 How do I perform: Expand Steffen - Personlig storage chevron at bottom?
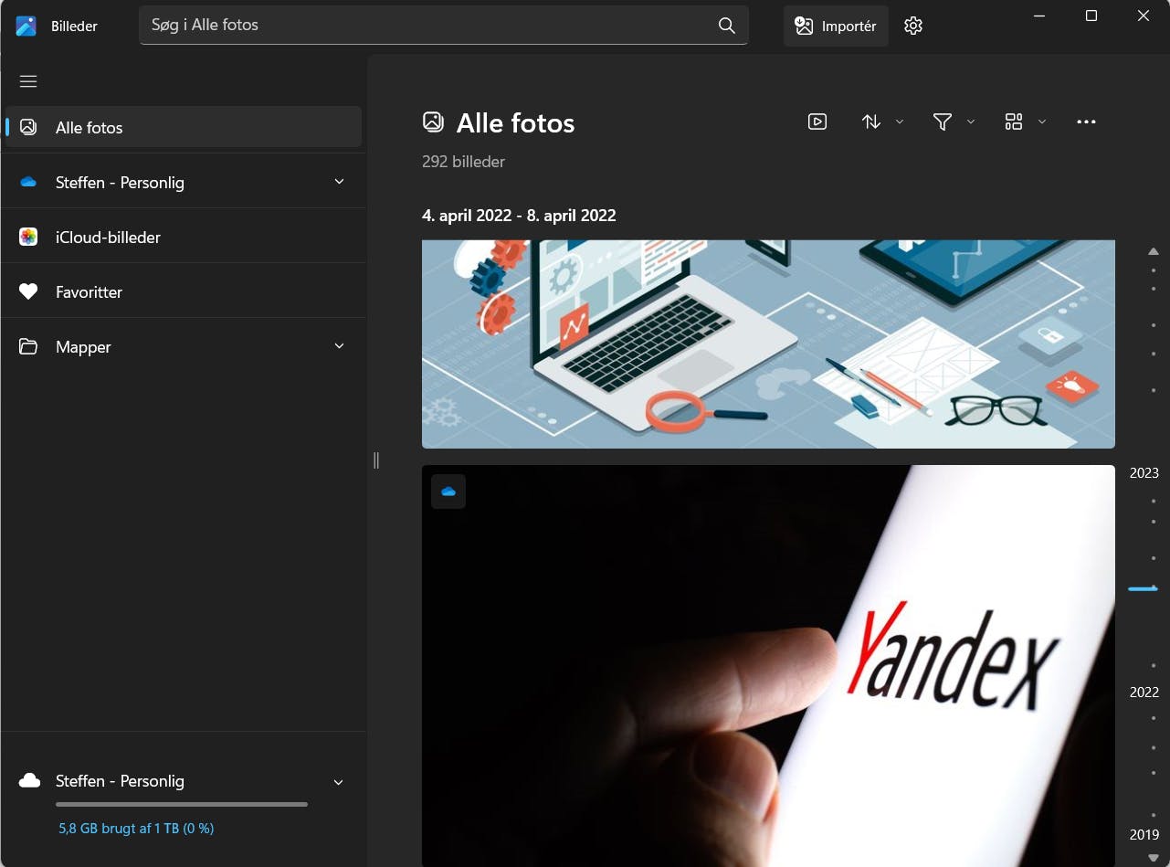339,782
